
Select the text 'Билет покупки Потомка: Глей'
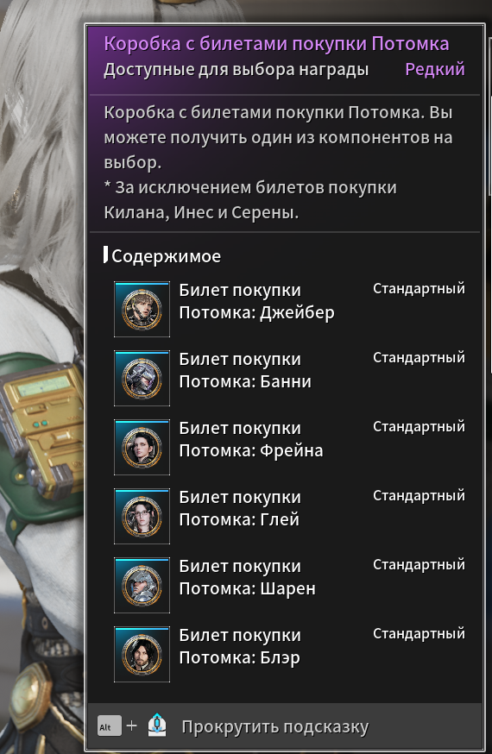point(240,508)
